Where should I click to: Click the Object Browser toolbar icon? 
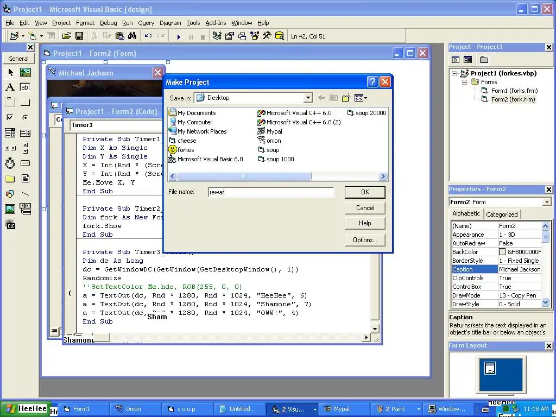click(254, 36)
